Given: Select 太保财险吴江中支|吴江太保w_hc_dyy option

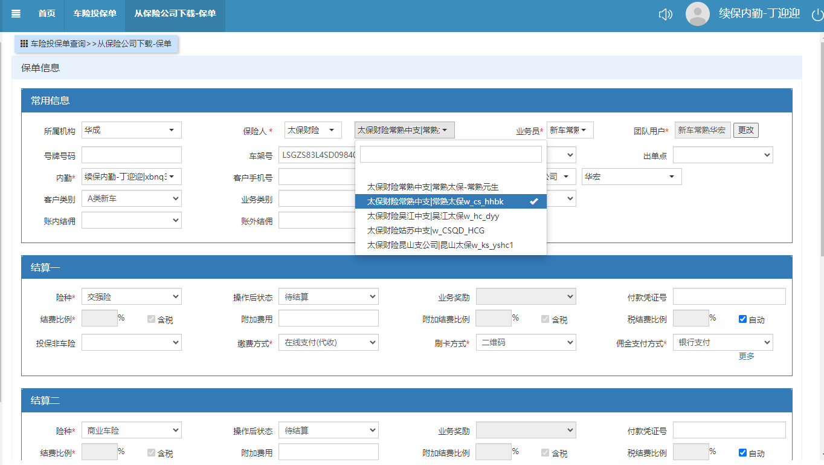Looking at the screenshot, I should coord(433,216).
